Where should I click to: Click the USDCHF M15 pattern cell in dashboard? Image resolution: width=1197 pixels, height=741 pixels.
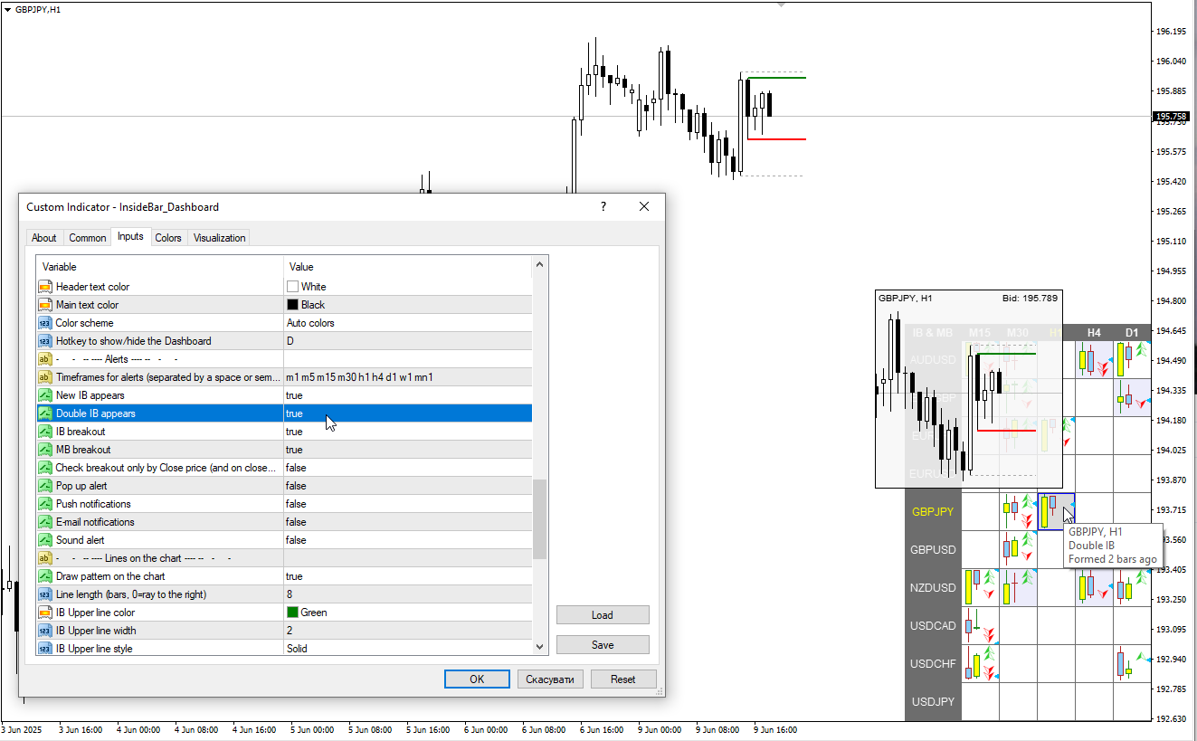(x=980, y=663)
